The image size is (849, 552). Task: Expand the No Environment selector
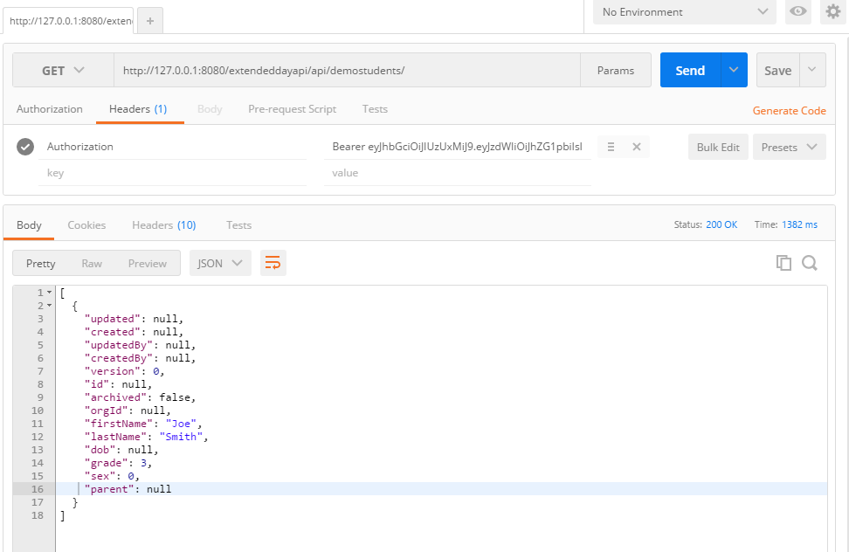click(x=685, y=12)
